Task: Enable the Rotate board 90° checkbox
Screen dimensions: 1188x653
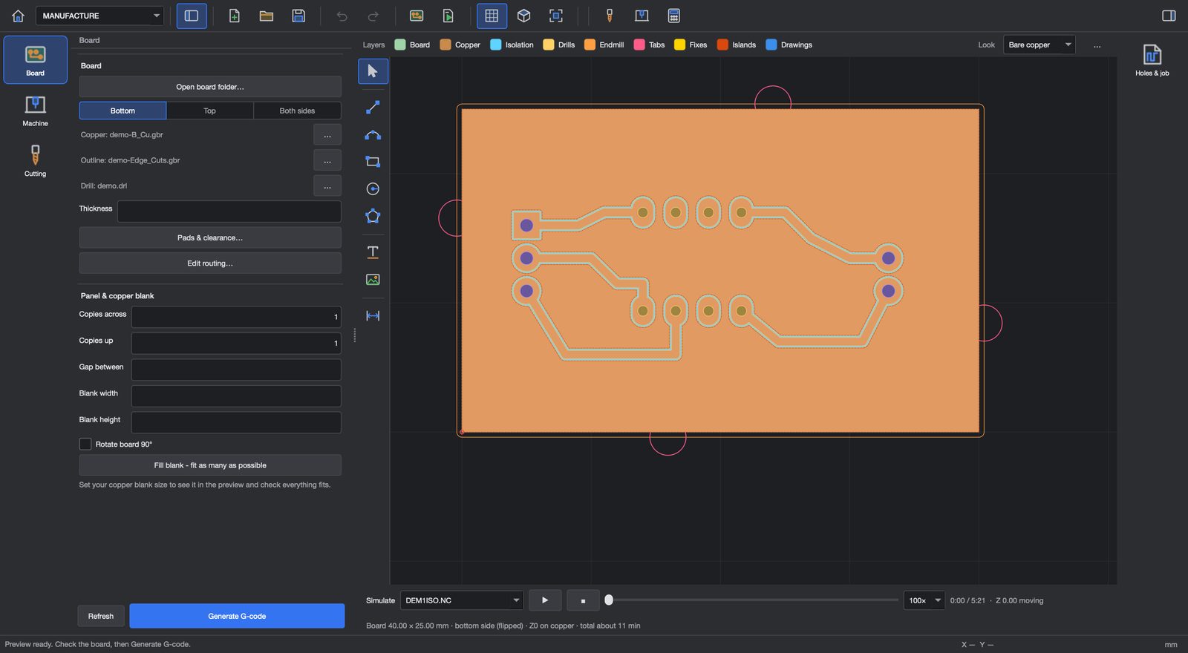Action: coord(85,444)
